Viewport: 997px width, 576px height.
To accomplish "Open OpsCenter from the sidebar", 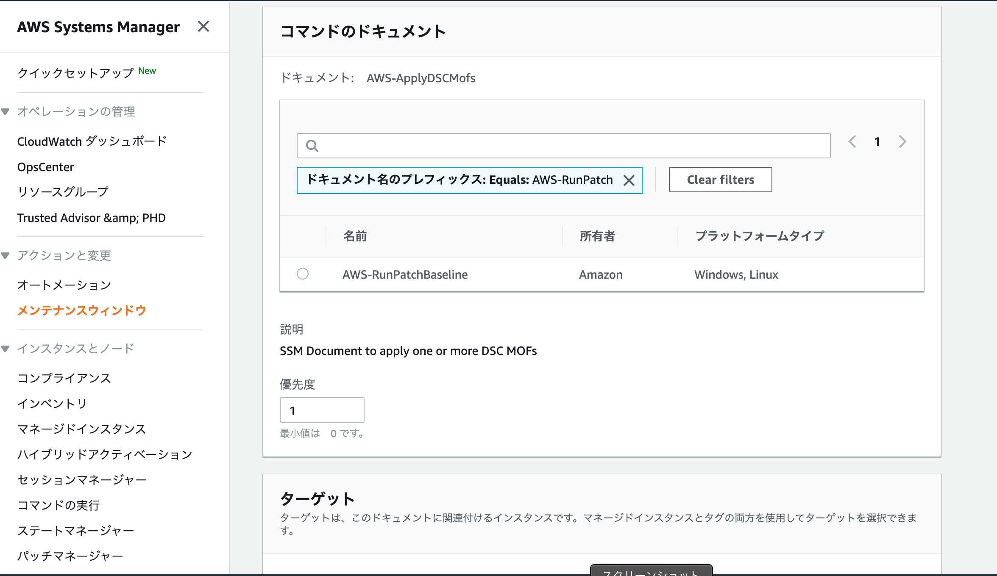I will click(x=45, y=167).
